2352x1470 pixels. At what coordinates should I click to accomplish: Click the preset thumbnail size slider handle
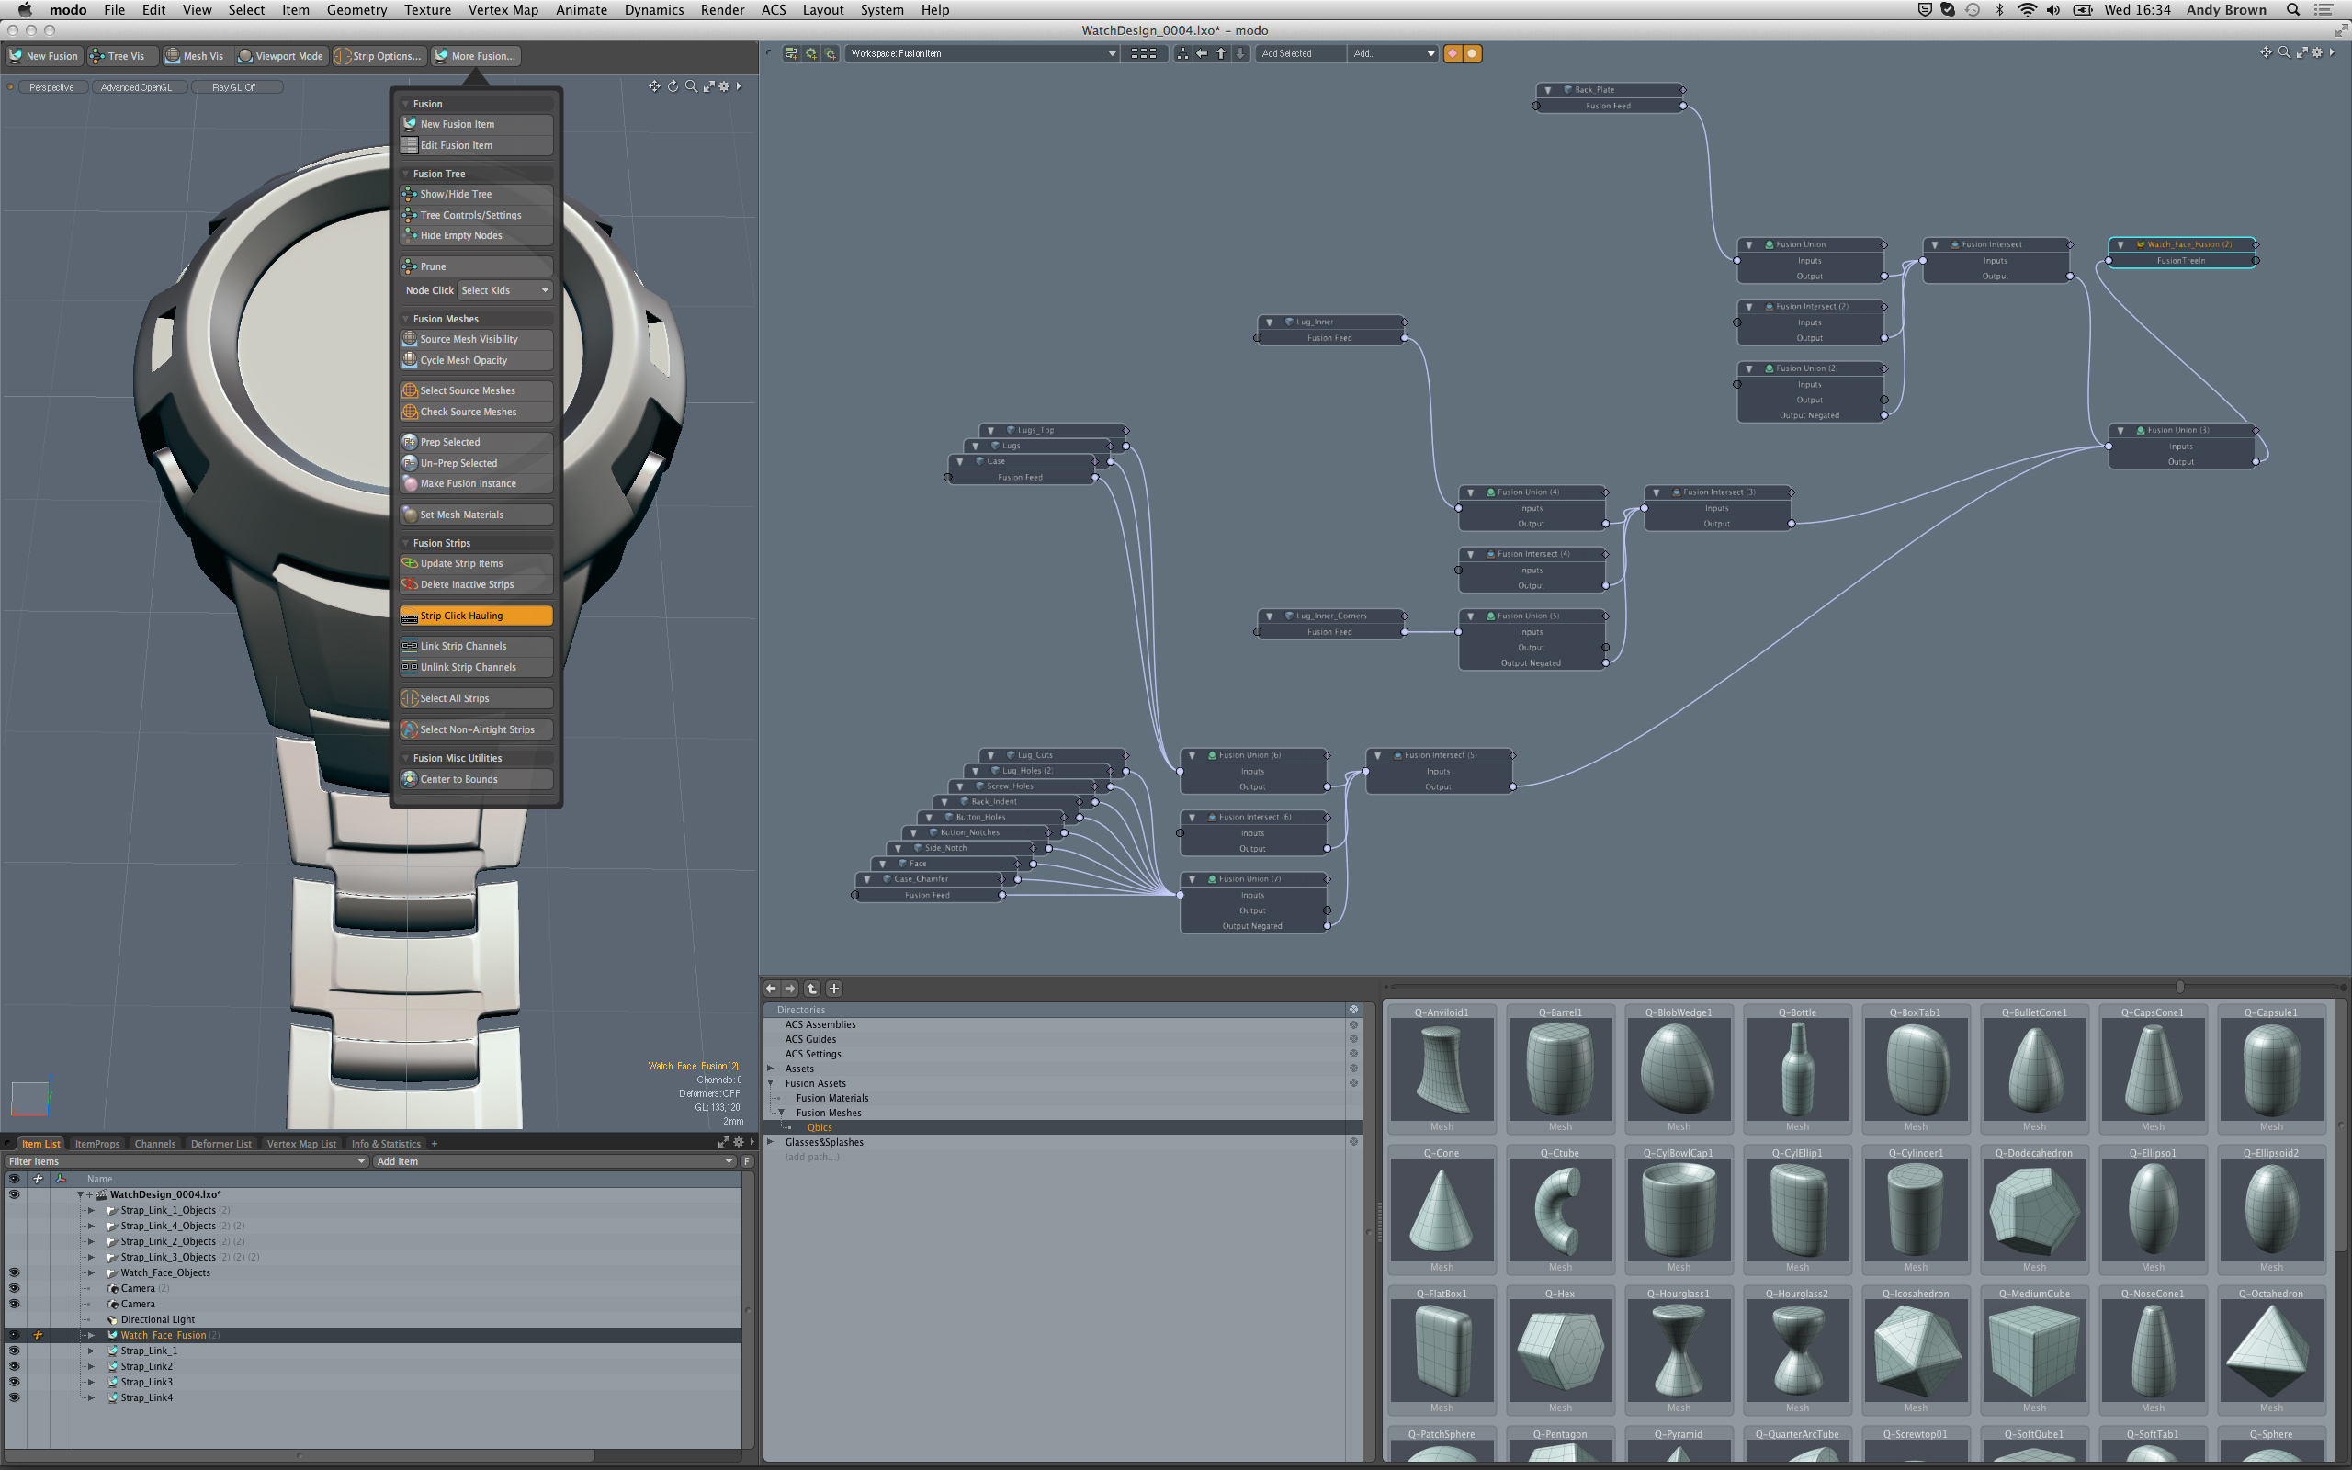point(2180,987)
